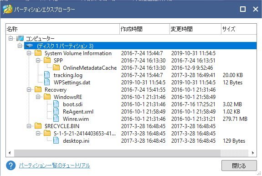
Task: Select the SPP folder label
Action: [58, 61]
